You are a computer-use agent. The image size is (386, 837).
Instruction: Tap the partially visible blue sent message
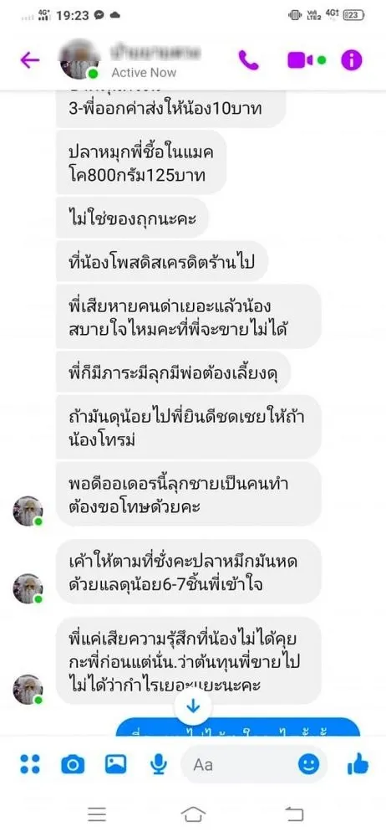(x=238, y=727)
